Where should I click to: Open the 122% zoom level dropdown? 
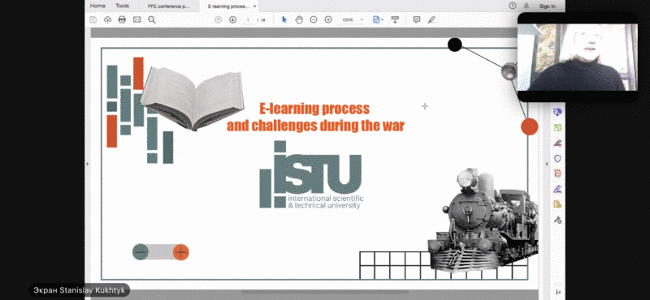[x=352, y=19]
